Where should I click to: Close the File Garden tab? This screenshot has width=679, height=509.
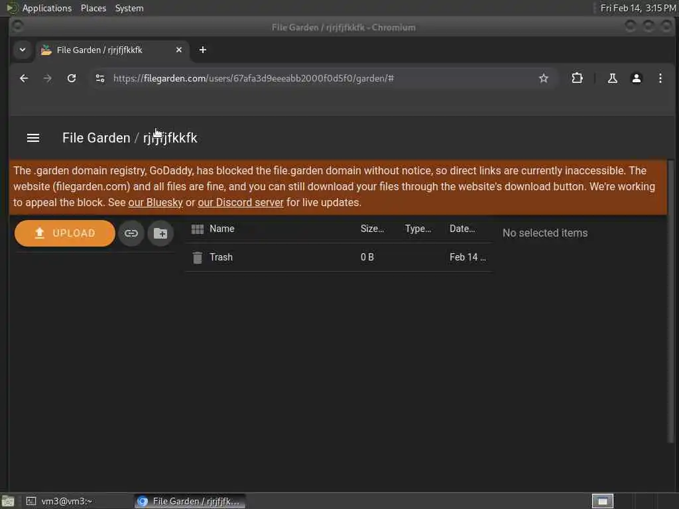179,50
